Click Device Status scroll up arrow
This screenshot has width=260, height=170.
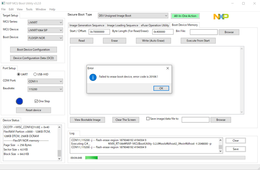(59, 127)
